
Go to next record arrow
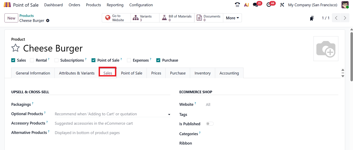point(345,18)
